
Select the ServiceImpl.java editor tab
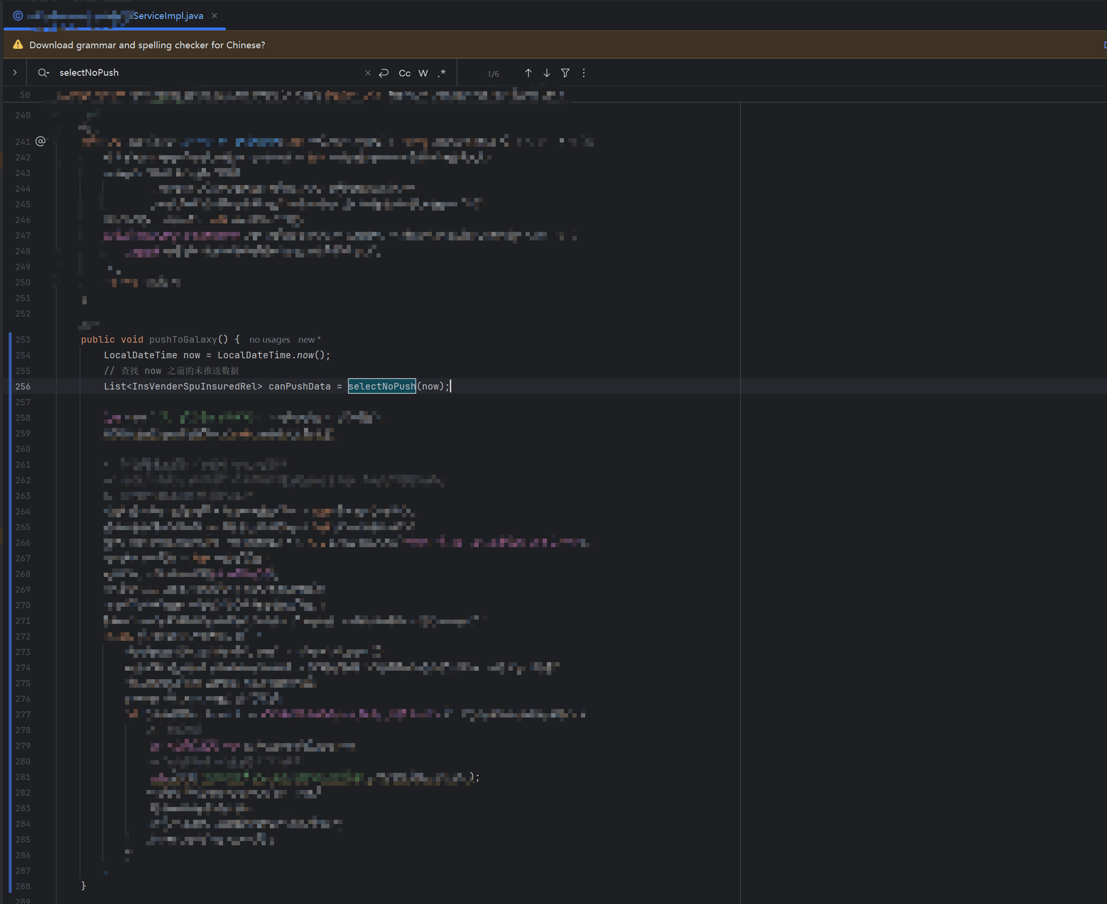click(x=115, y=16)
